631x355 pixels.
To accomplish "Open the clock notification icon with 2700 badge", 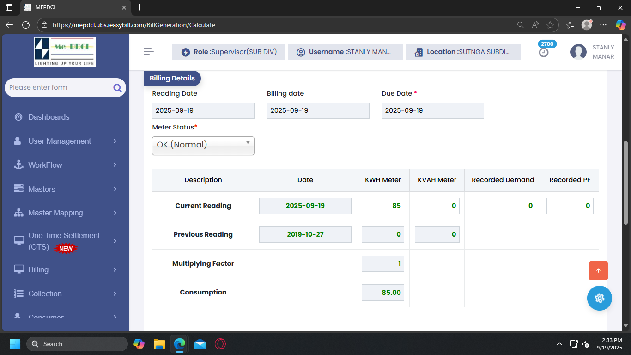I will (544, 52).
